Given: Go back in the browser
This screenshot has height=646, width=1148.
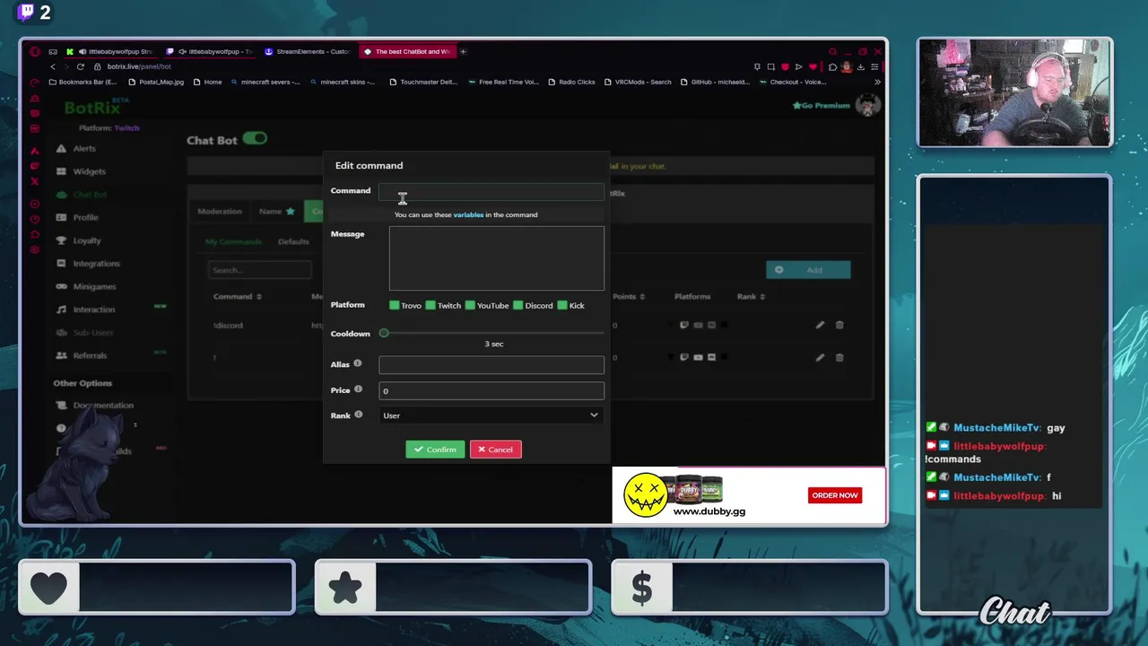Looking at the screenshot, I should 53,66.
